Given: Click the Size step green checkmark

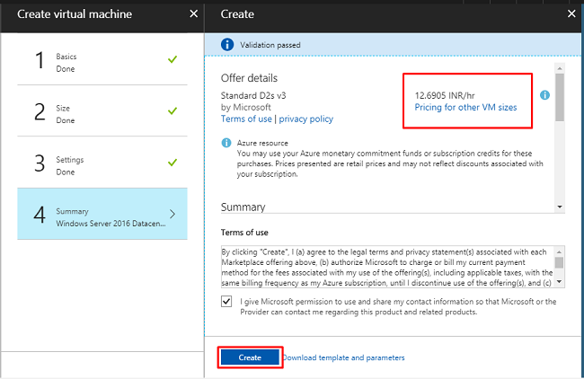Looking at the screenshot, I should (172, 111).
